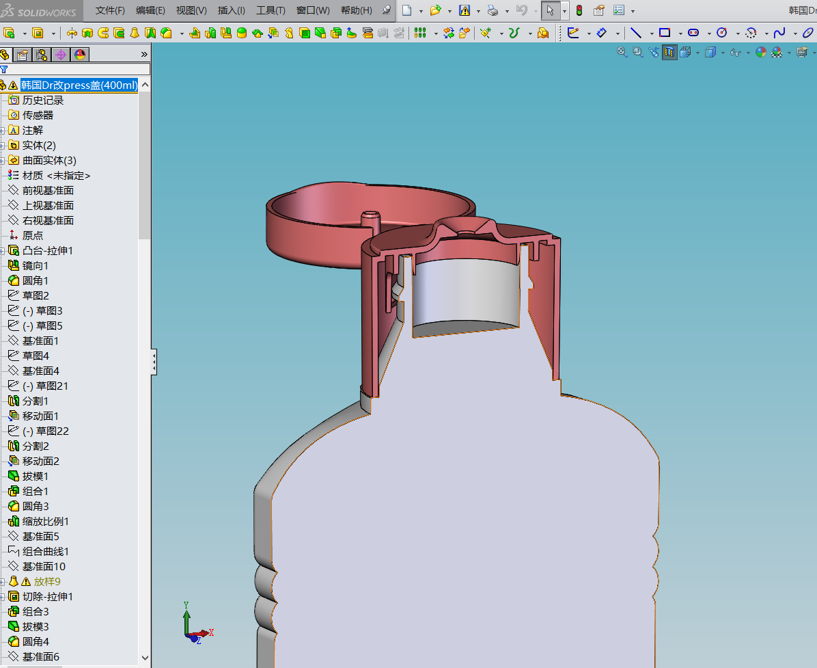The width and height of the screenshot is (817, 668).
Task: Click the feature tree filter field
Action: pyautogui.click(x=75, y=69)
